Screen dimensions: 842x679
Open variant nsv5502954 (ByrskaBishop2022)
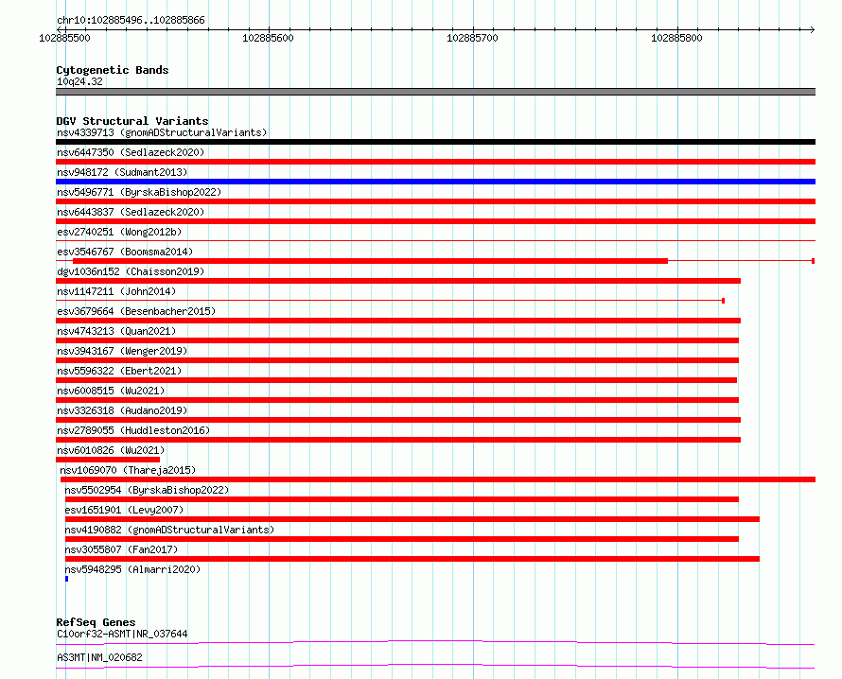(147, 490)
